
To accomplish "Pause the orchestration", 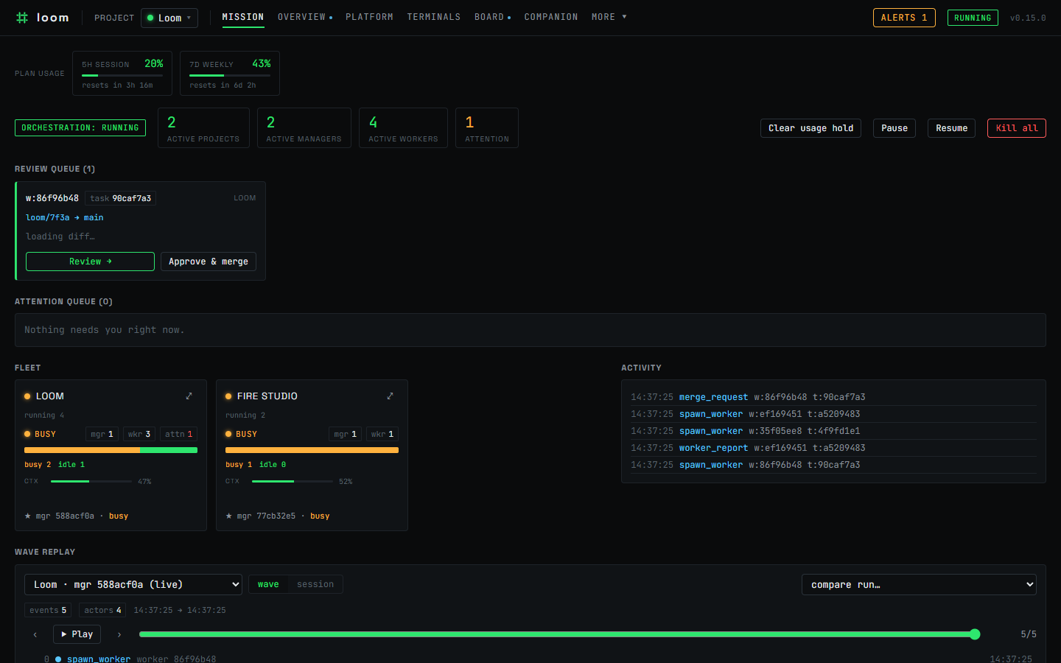I will [894, 128].
